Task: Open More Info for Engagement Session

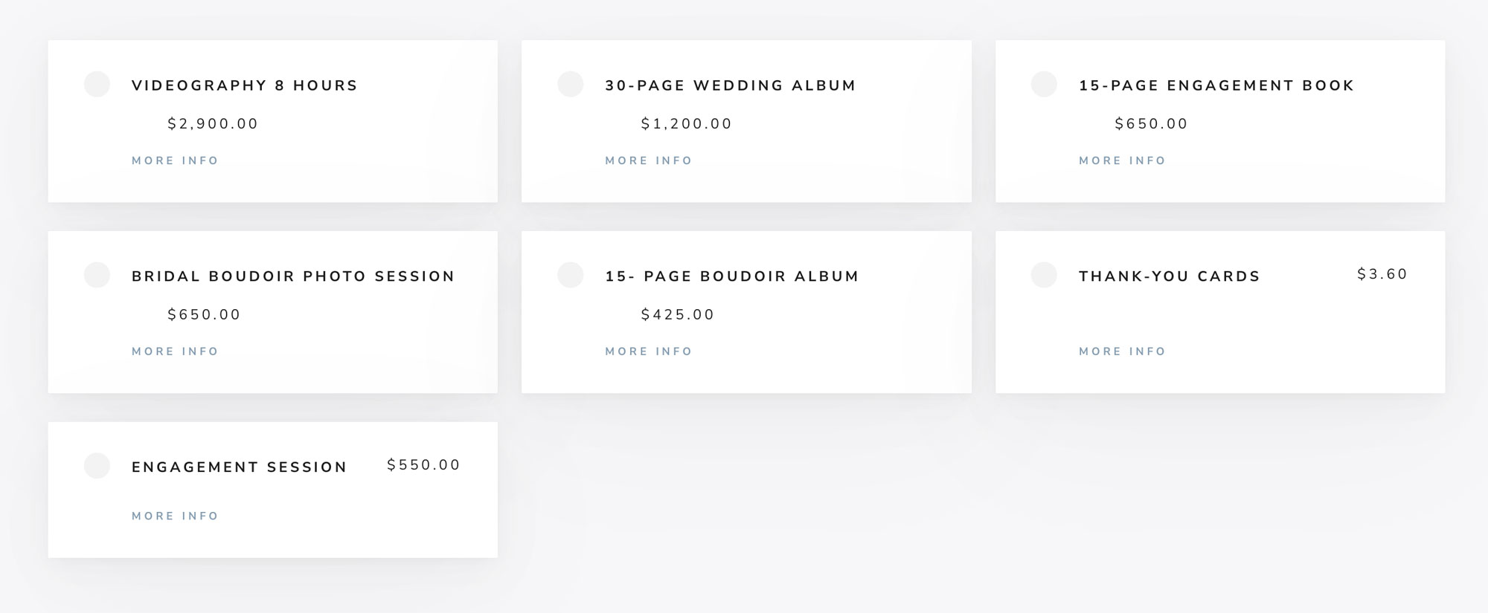Action: pos(175,516)
